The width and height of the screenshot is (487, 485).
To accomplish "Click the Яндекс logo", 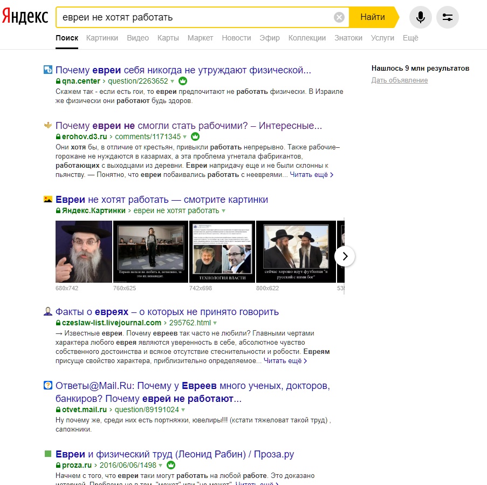I will (25, 17).
